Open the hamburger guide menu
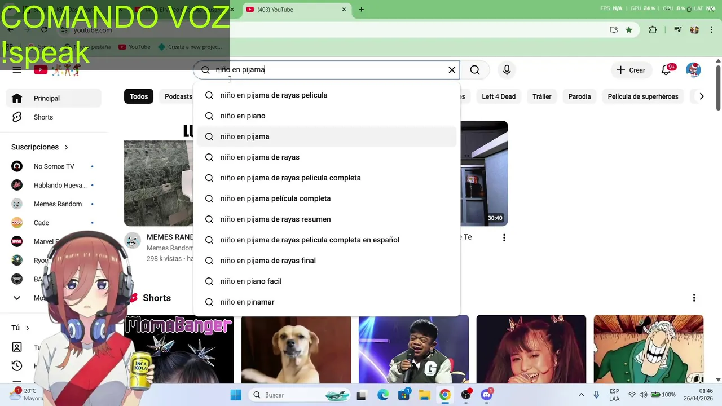Screen dimensions: 722x406 pyautogui.click(x=17, y=70)
